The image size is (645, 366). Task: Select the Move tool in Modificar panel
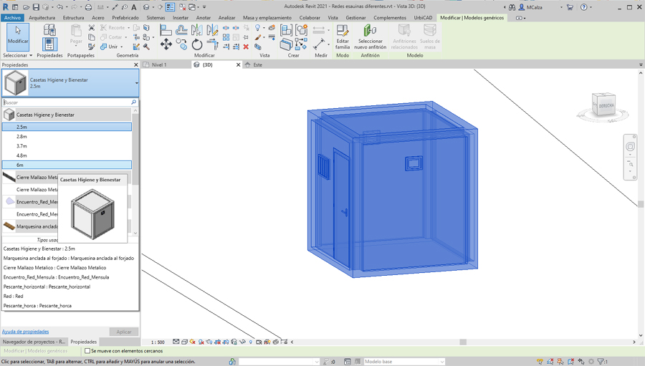point(166,44)
